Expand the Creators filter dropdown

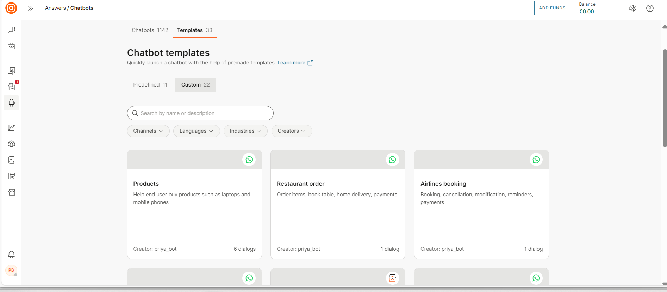coord(292,131)
